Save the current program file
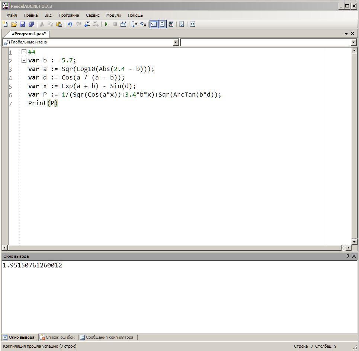 pyautogui.click(x=23, y=24)
